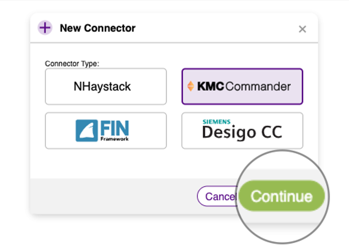Click the Desigo CC text
349x250 pixels.
(242, 133)
